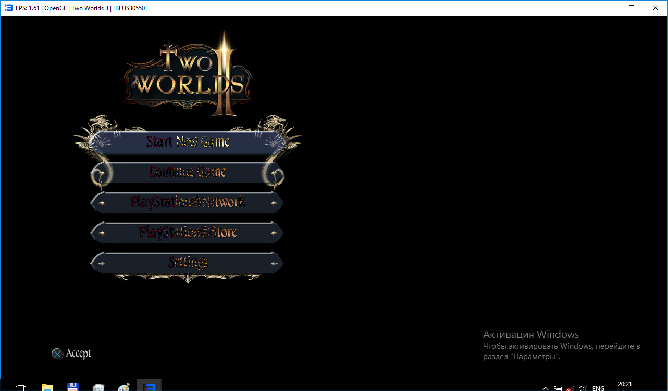
Task: Open the PlayStation®Store menu entry
Action: [188, 232]
